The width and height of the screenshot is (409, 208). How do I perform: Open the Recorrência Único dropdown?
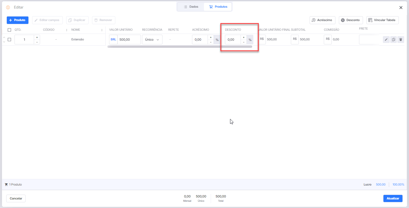pos(152,40)
